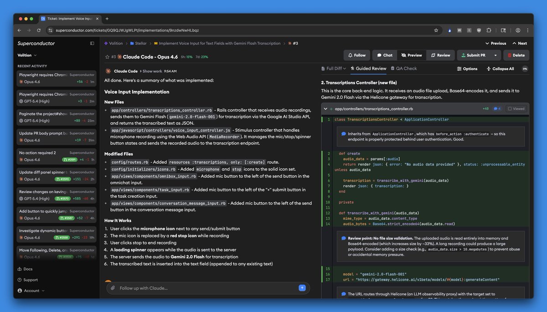Open 'Update PR body prompt' activity item
547x312 pixels.
click(57, 136)
